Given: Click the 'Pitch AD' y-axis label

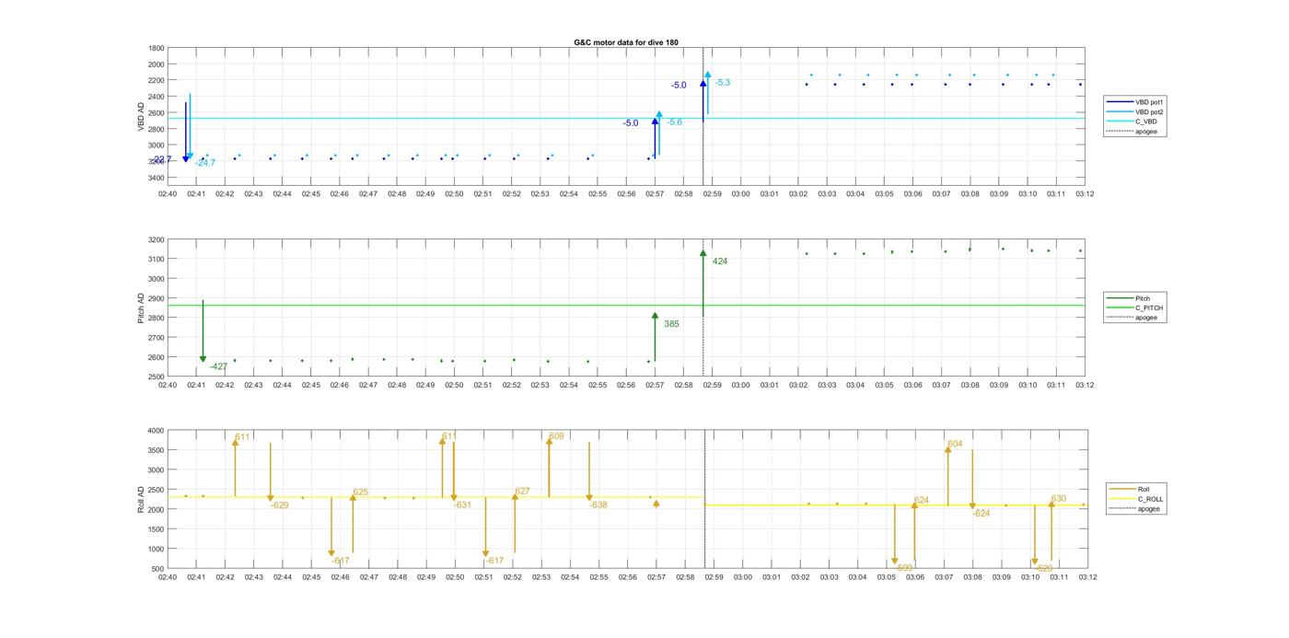Looking at the screenshot, I should (142, 307).
